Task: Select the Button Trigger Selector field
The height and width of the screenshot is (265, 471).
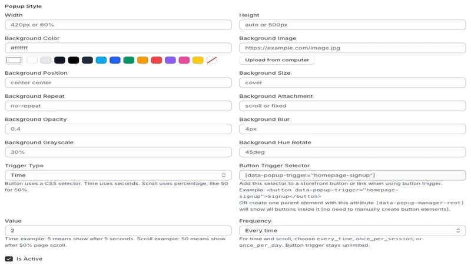Action: pos(352,175)
